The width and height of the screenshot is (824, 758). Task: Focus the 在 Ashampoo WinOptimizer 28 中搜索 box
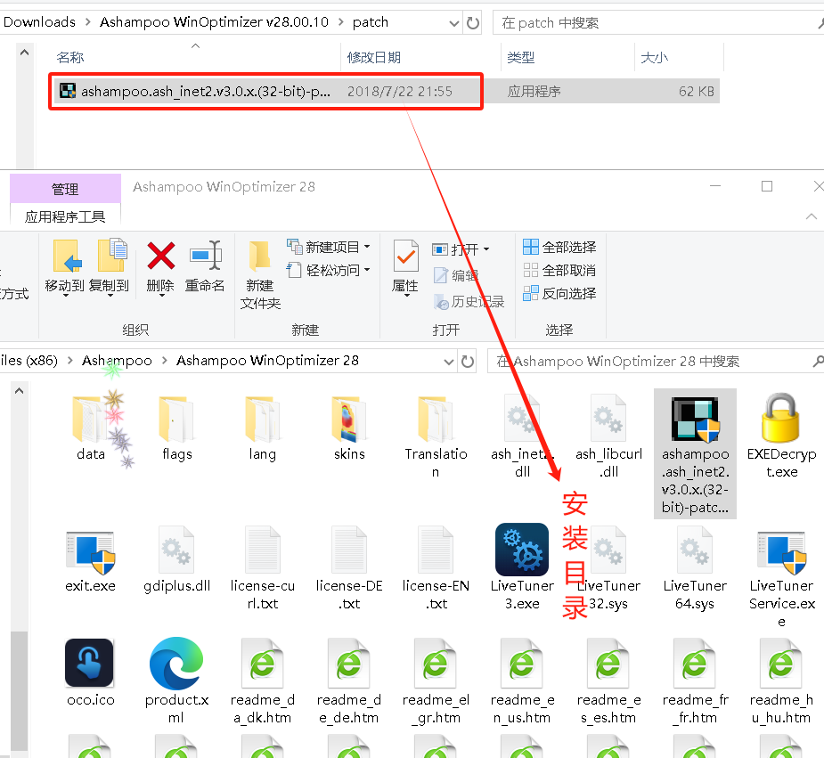[656, 362]
